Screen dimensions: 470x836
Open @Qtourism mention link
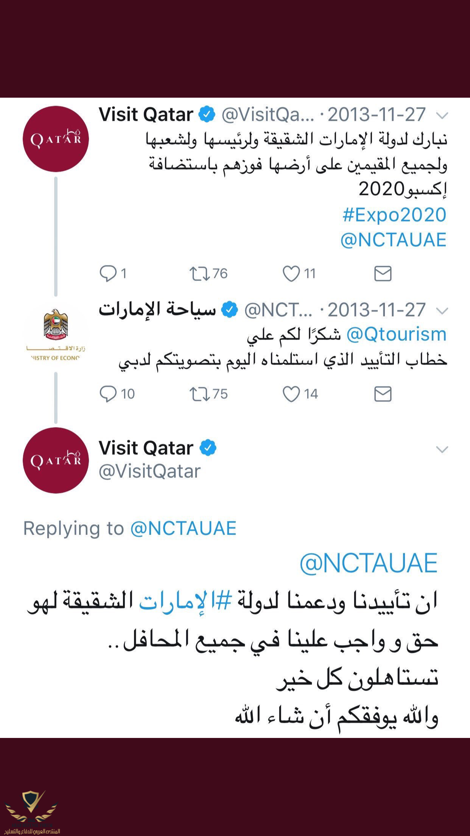coord(396,334)
